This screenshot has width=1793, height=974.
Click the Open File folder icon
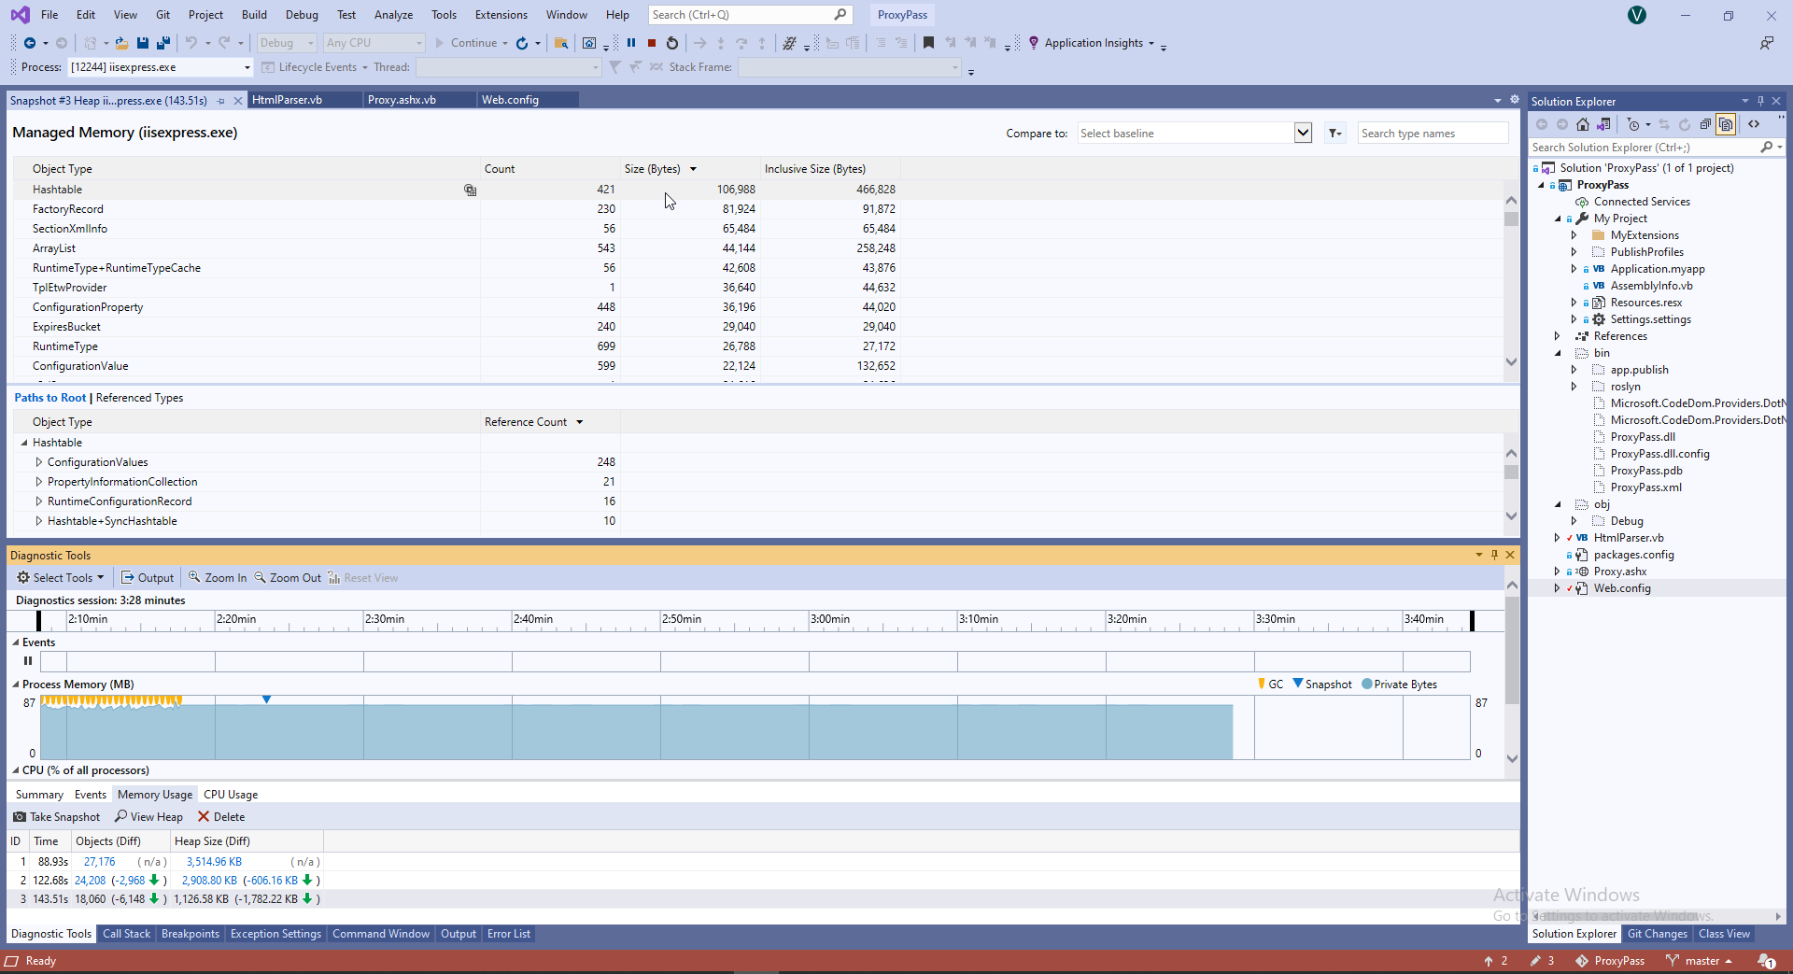coord(121,43)
